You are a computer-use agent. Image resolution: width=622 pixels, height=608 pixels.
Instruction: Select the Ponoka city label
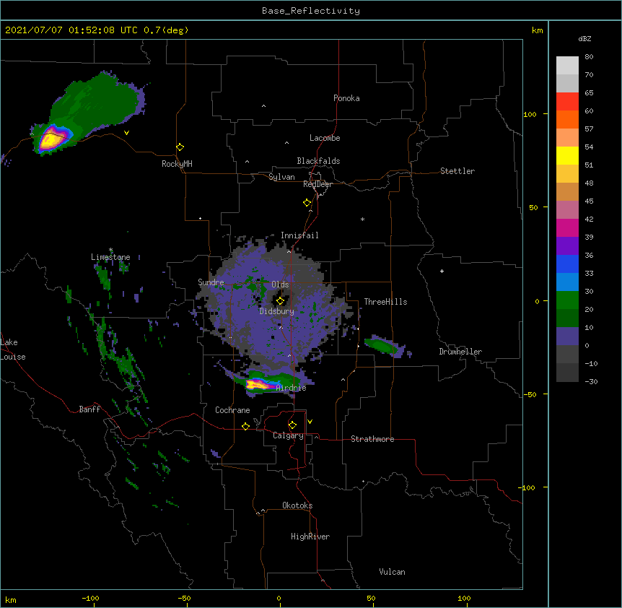tap(346, 98)
